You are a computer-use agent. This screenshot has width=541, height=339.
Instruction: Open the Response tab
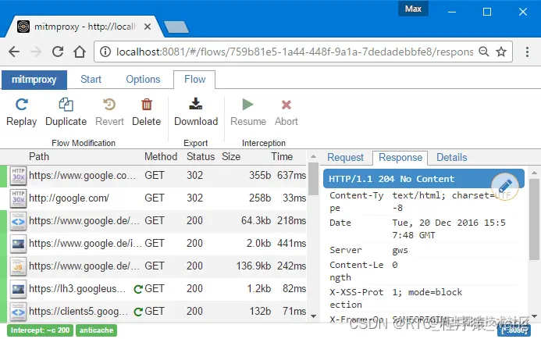click(400, 158)
